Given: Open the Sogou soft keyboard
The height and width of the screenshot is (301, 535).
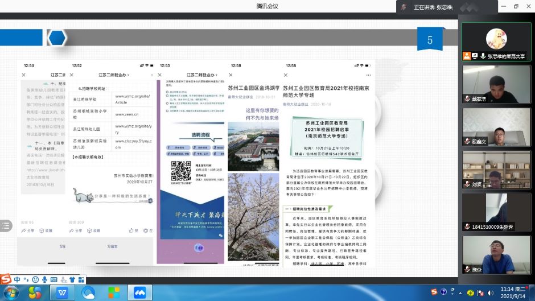Looking at the screenshot, I should (54, 279).
